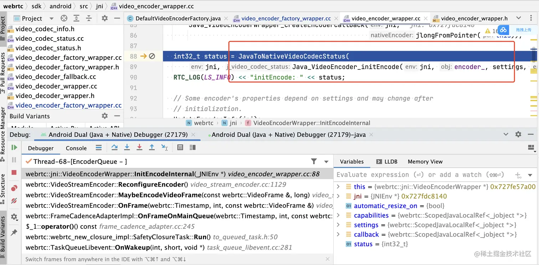Open the thread selector dropdown arrow
The height and width of the screenshot is (265, 539).
pos(326,162)
